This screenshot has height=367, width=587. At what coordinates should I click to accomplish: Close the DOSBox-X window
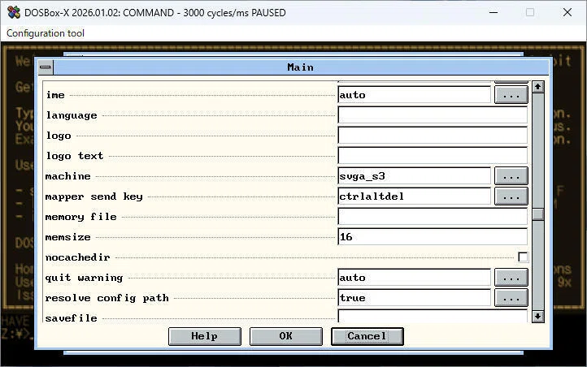[567, 12]
